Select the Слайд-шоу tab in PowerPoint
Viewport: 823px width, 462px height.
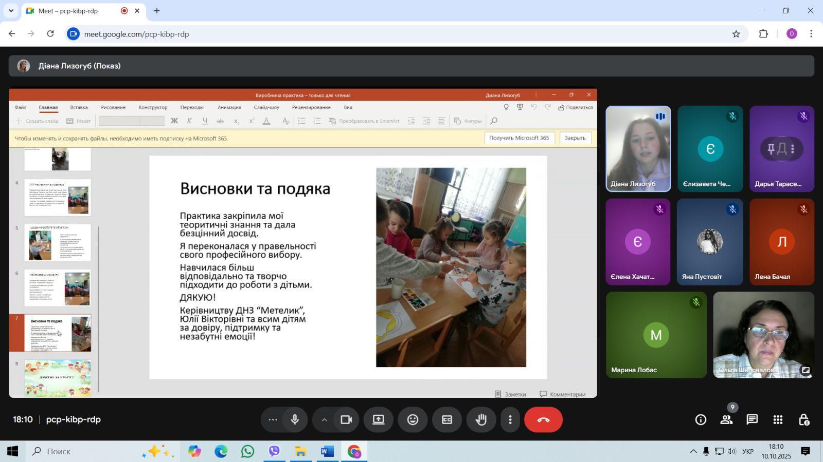point(266,108)
